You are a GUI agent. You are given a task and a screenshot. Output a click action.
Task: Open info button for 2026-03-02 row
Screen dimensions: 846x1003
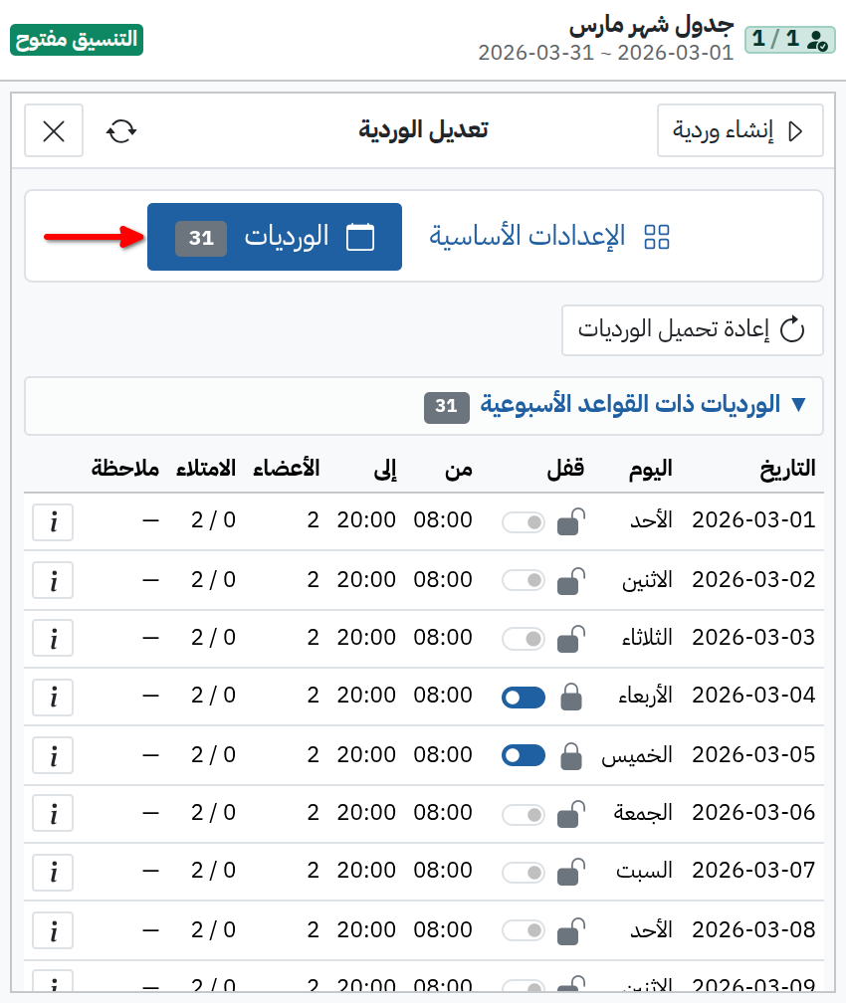pyautogui.click(x=53, y=581)
